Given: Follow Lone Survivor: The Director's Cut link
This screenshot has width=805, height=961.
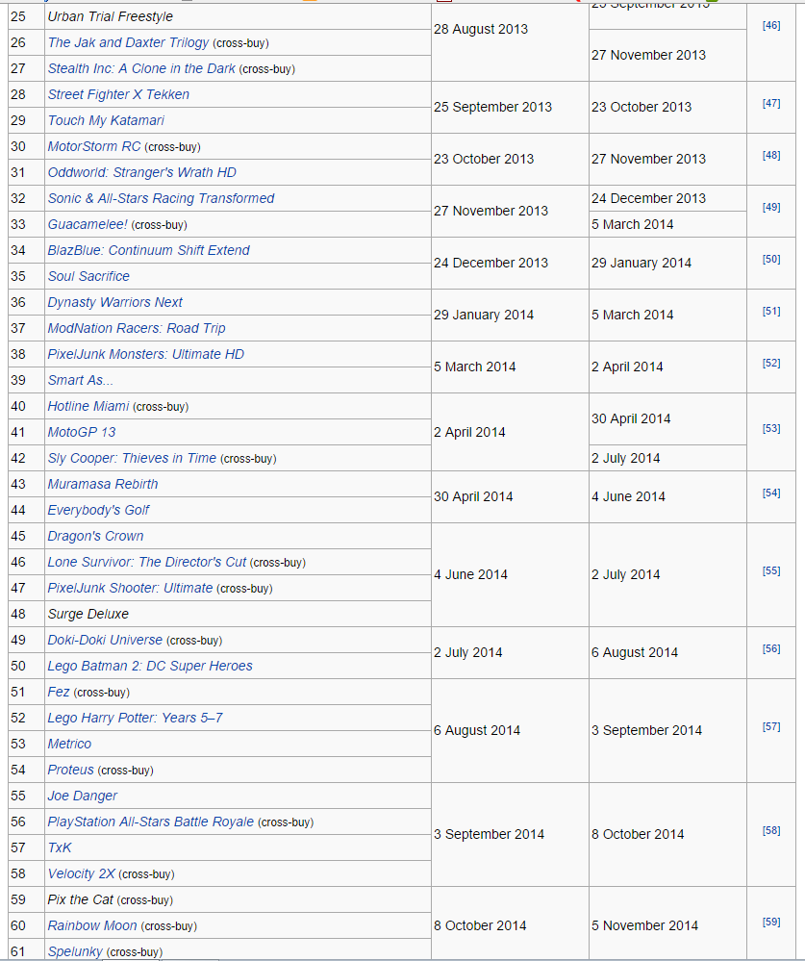Looking at the screenshot, I should (x=147, y=562).
